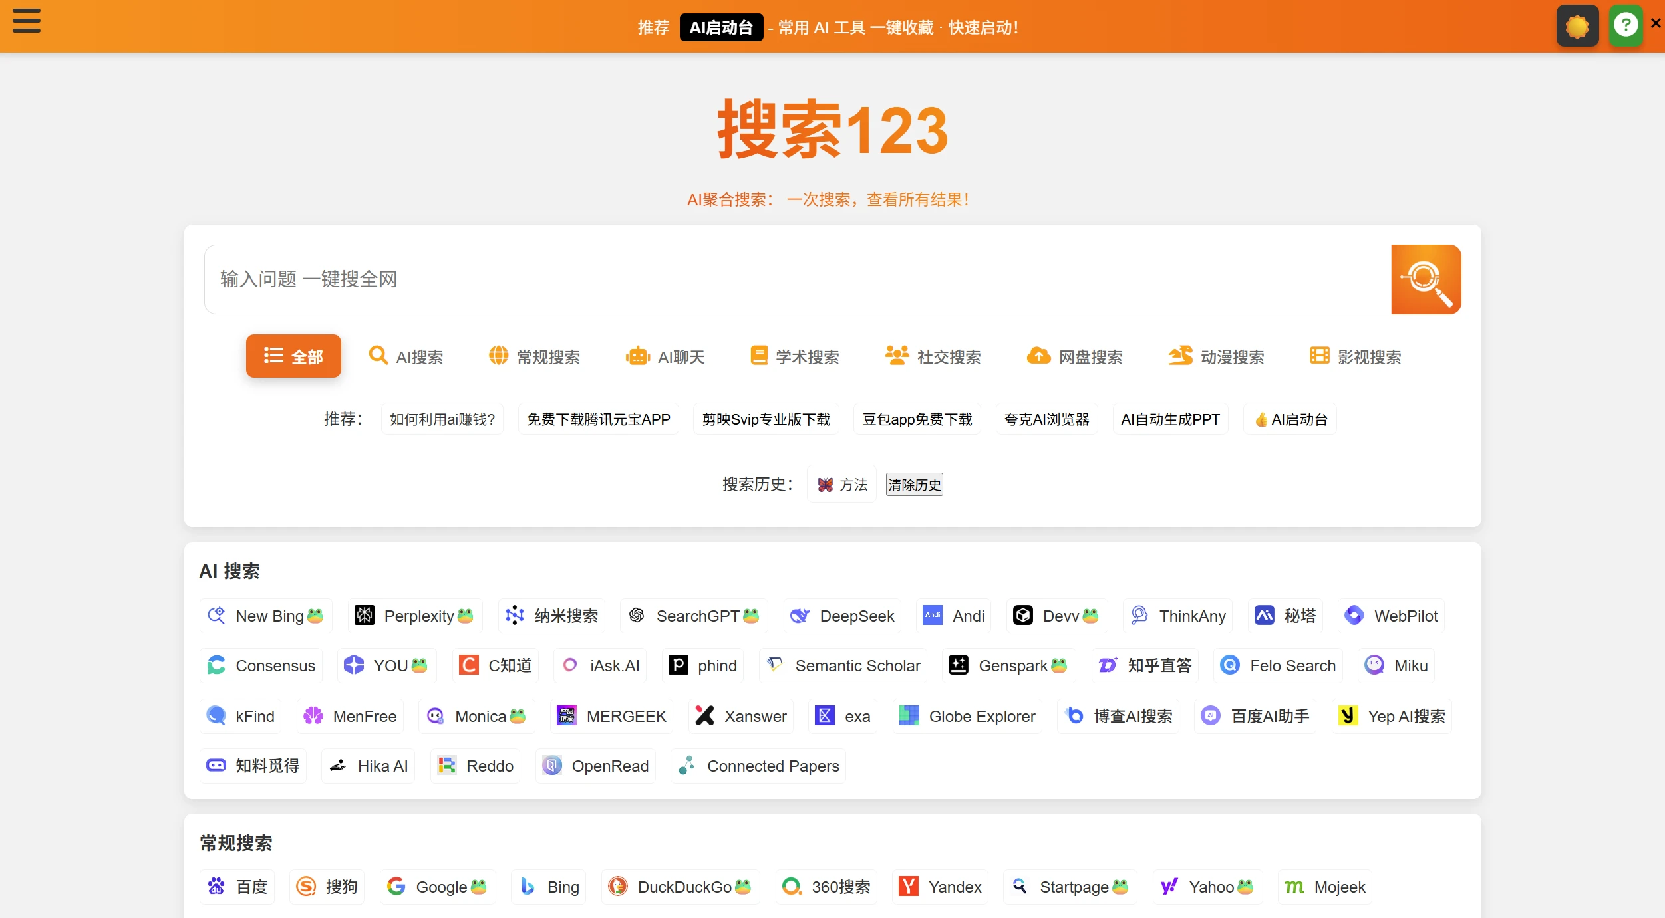Viewport: 1665px width, 918px height.
Task: Open recommendation 豆包app免费下载
Action: pyautogui.click(x=917, y=419)
